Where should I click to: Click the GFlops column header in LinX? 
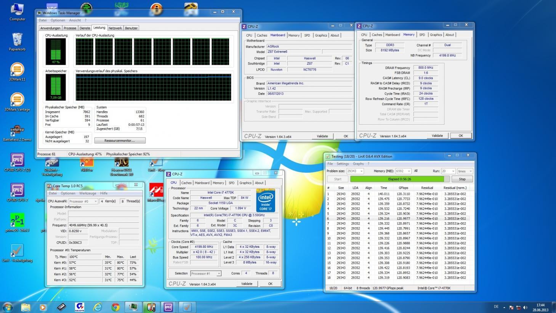403,188
